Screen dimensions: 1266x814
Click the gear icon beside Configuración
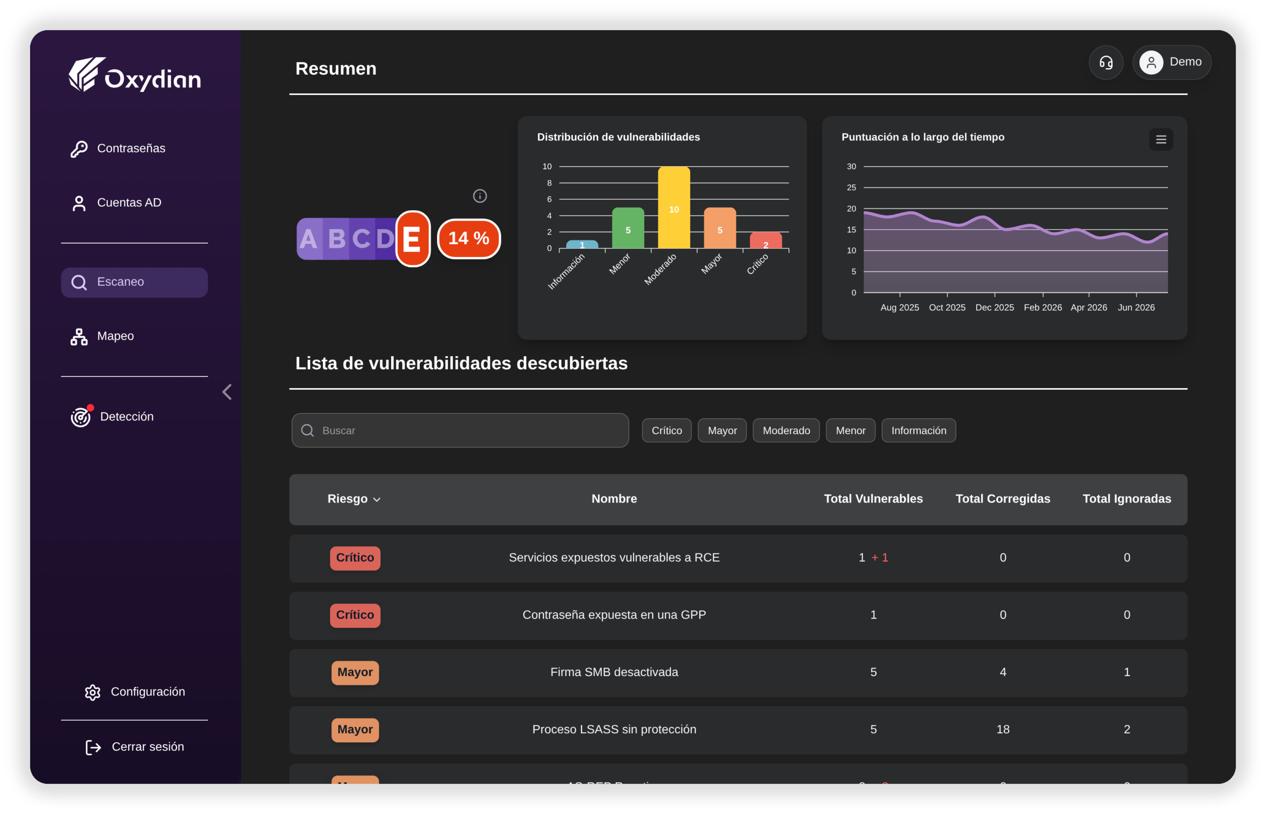(92, 692)
